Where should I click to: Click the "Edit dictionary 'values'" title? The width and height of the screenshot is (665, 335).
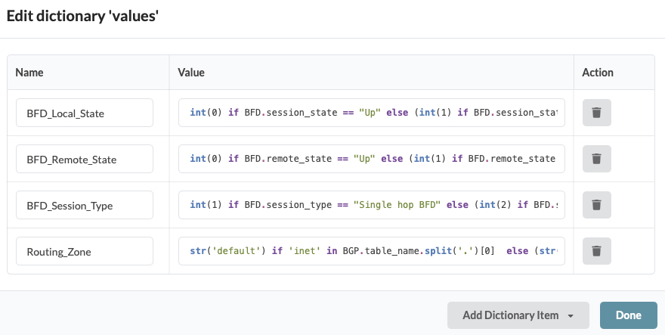(x=82, y=17)
